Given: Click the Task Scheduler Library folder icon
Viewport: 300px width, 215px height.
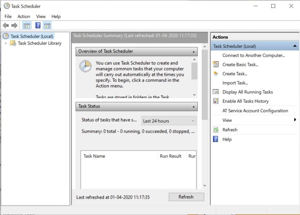Looking at the screenshot, I should coord(13,43).
